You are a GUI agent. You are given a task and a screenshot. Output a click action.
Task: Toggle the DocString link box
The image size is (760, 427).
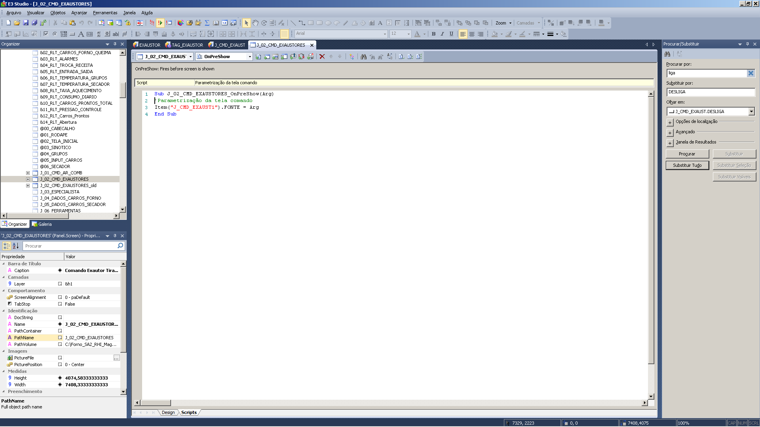(x=60, y=317)
